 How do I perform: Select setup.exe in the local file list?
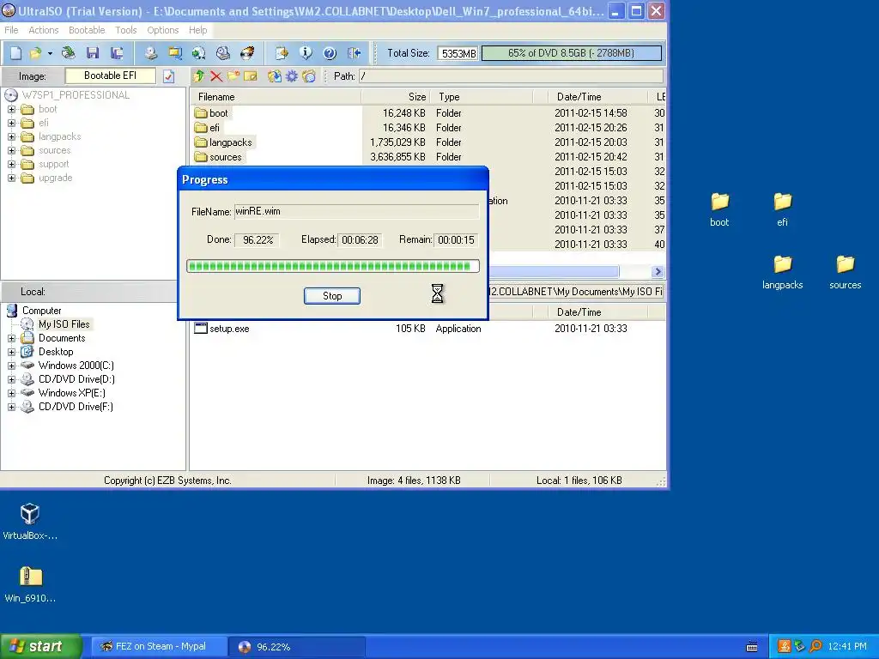(x=229, y=329)
